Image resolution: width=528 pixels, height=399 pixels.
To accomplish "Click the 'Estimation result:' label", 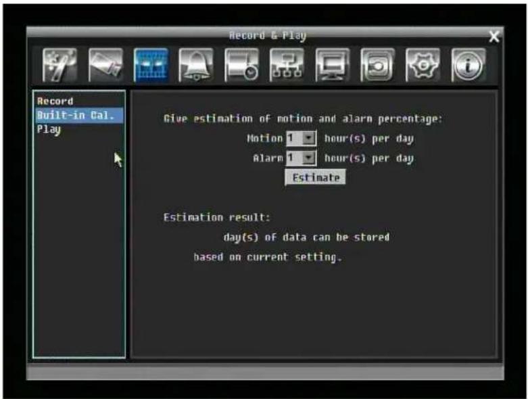I will pos(217,218).
